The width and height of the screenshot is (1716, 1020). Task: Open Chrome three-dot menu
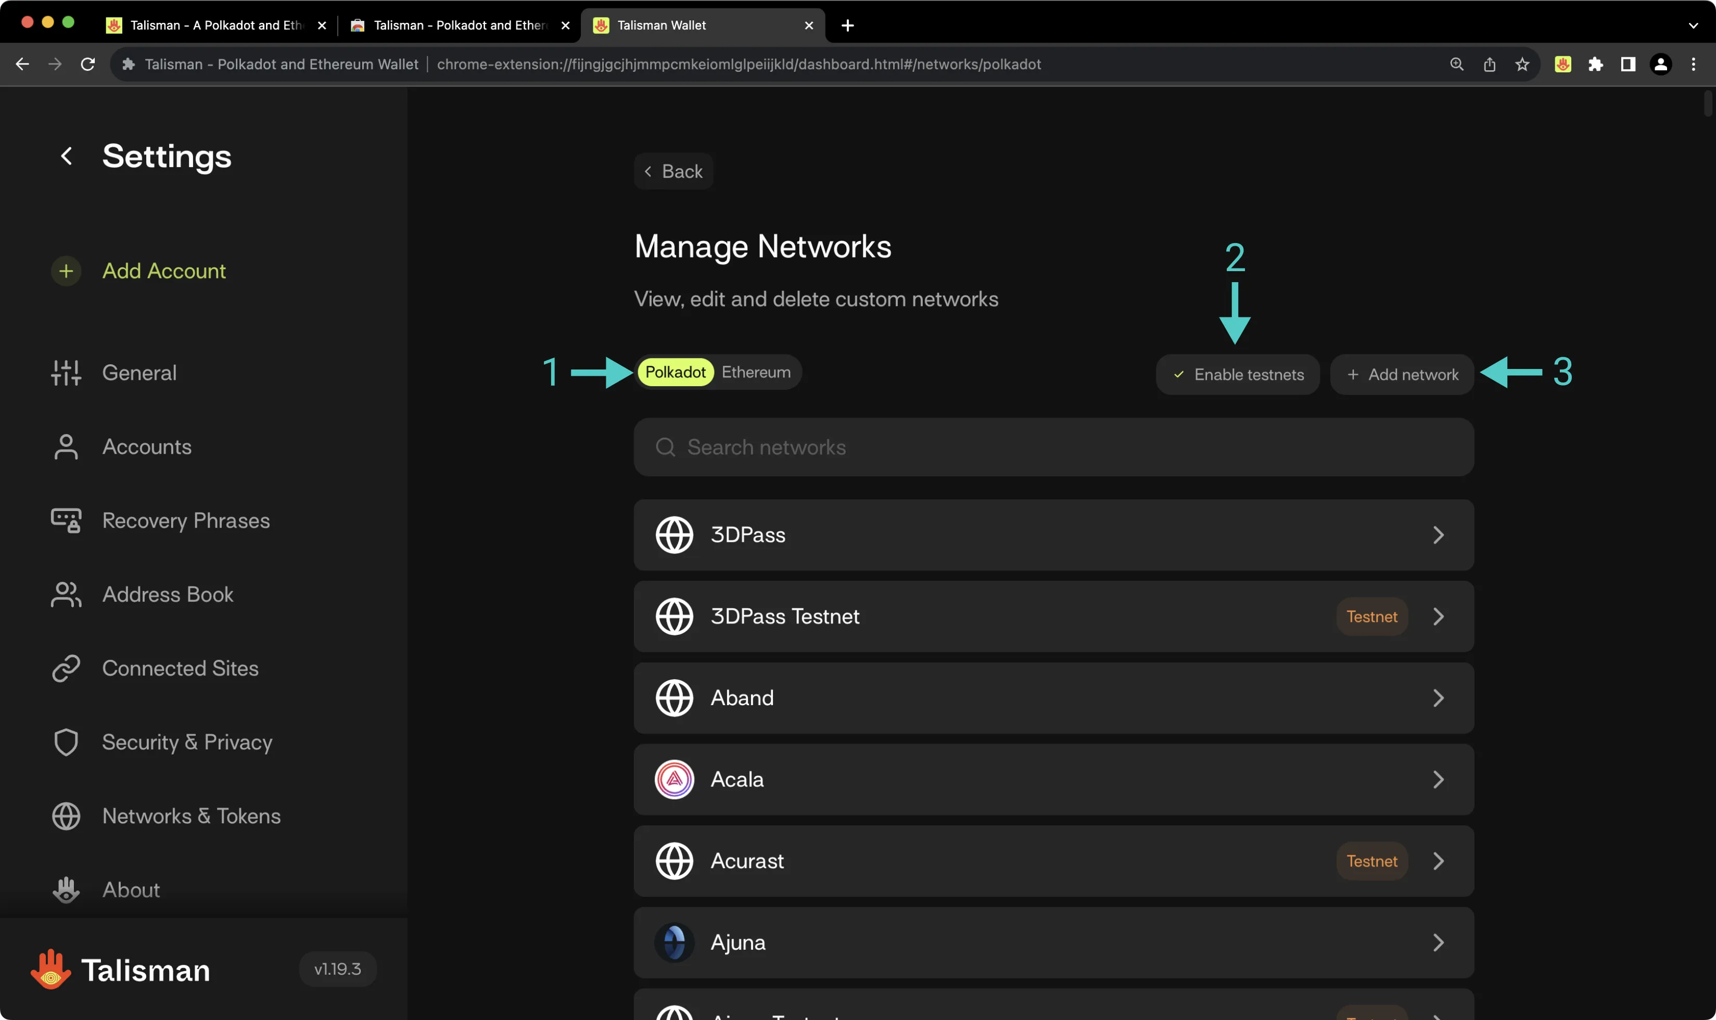[1693, 64]
